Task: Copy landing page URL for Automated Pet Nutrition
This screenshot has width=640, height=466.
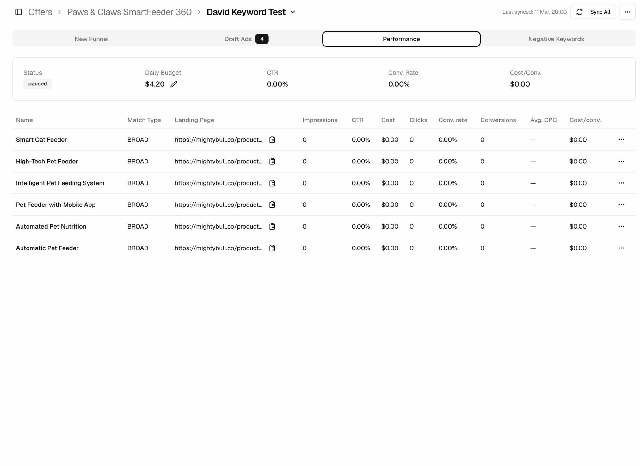Action: 272,226
